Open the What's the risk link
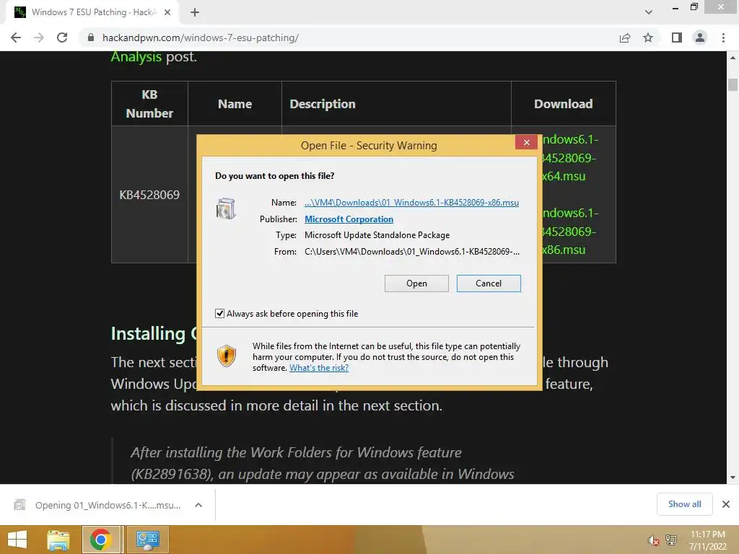This screenshot has width=739, height=554. (319, 368)
